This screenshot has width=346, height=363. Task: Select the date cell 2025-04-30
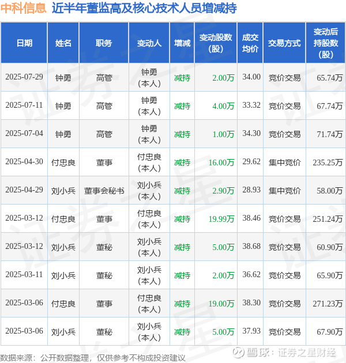click(x=24, y=161)
